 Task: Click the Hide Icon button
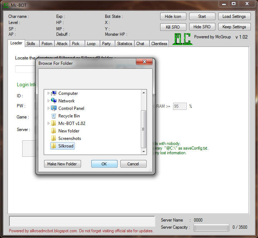coord(173,16)
